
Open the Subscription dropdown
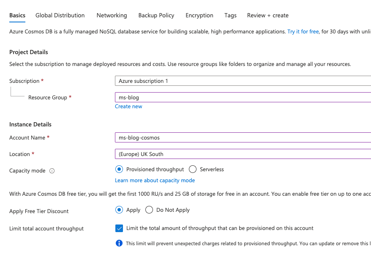243,81
